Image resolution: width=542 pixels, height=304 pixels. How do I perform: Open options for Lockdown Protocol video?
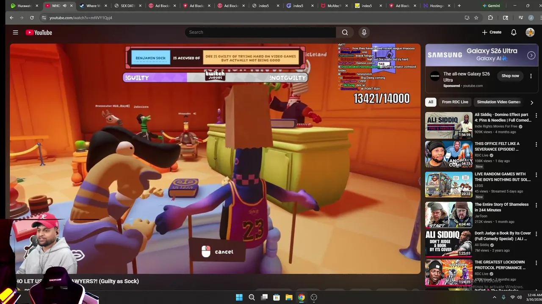[x=536, y=263]
